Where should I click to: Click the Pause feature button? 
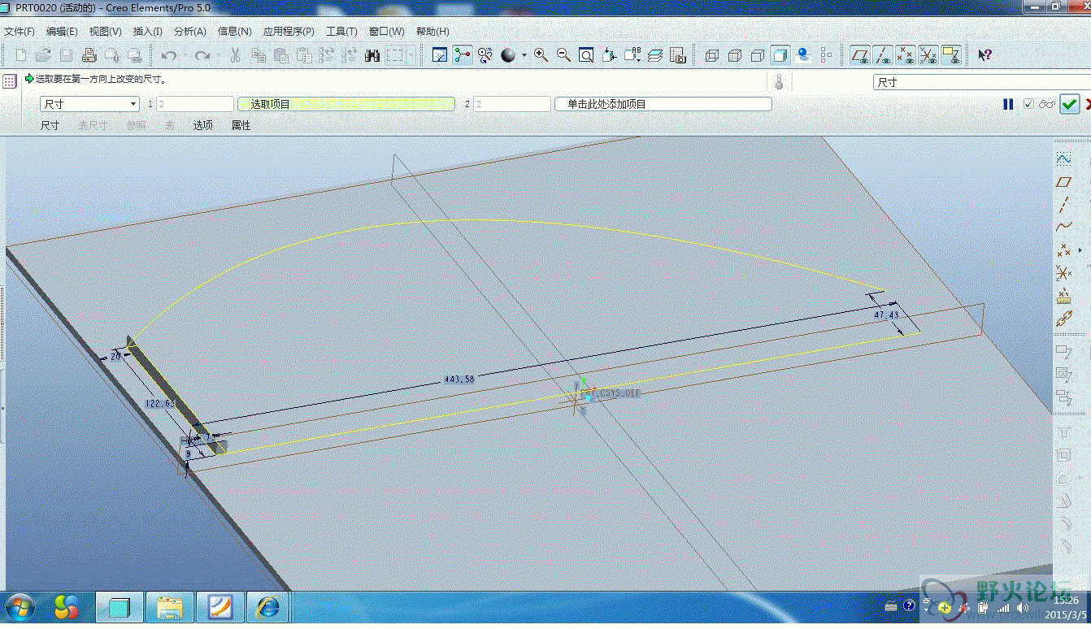[1008, 104]
